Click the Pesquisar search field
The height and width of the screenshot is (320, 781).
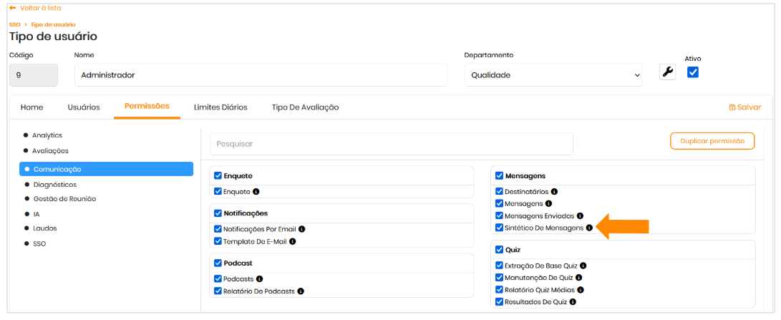pos(391,144)
